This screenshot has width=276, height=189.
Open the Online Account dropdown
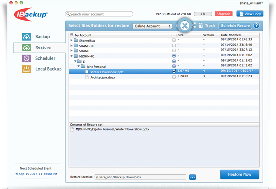coord(152,26)
